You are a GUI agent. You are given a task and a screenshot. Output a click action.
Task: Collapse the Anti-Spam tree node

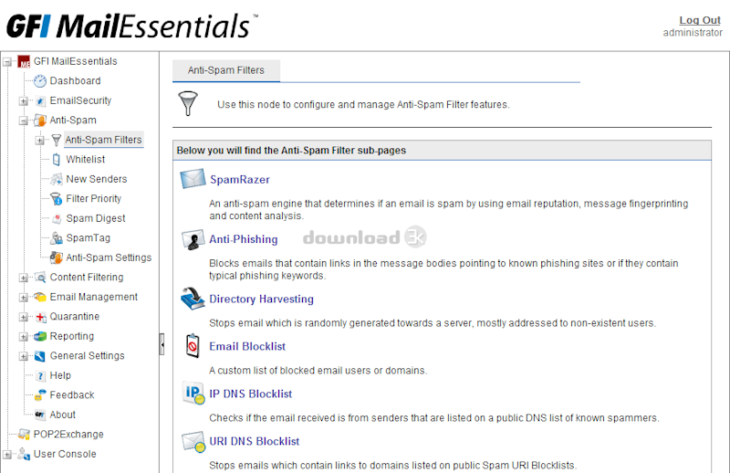tap(24, 121)
